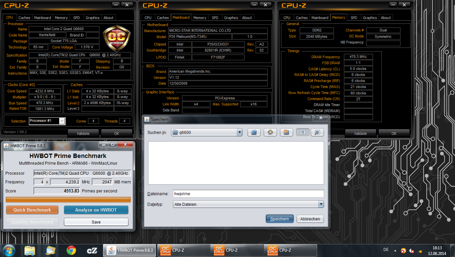455x257 pixels.
Task: Switch Speichern dialog to details view
Action: pyautogui.click(x=317, y=132)
